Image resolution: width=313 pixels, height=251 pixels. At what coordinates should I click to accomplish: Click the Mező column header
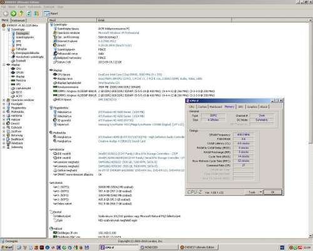click(x=72, y=20)
